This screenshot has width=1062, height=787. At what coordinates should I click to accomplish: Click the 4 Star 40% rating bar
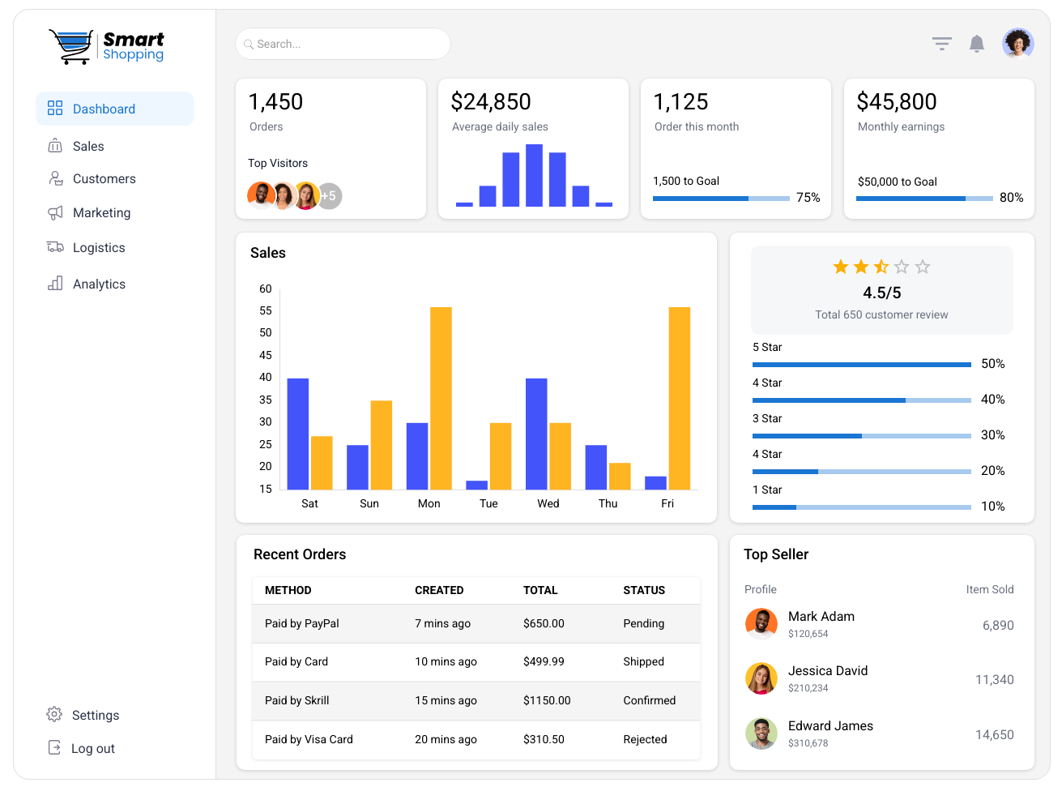click(862, 400)
